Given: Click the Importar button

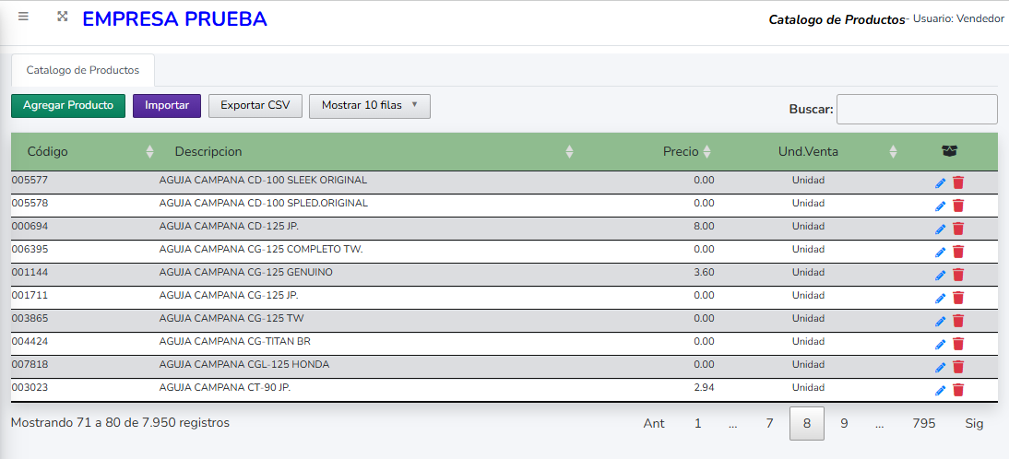Looking at the screenshot, I should click(x=167, y=106).
